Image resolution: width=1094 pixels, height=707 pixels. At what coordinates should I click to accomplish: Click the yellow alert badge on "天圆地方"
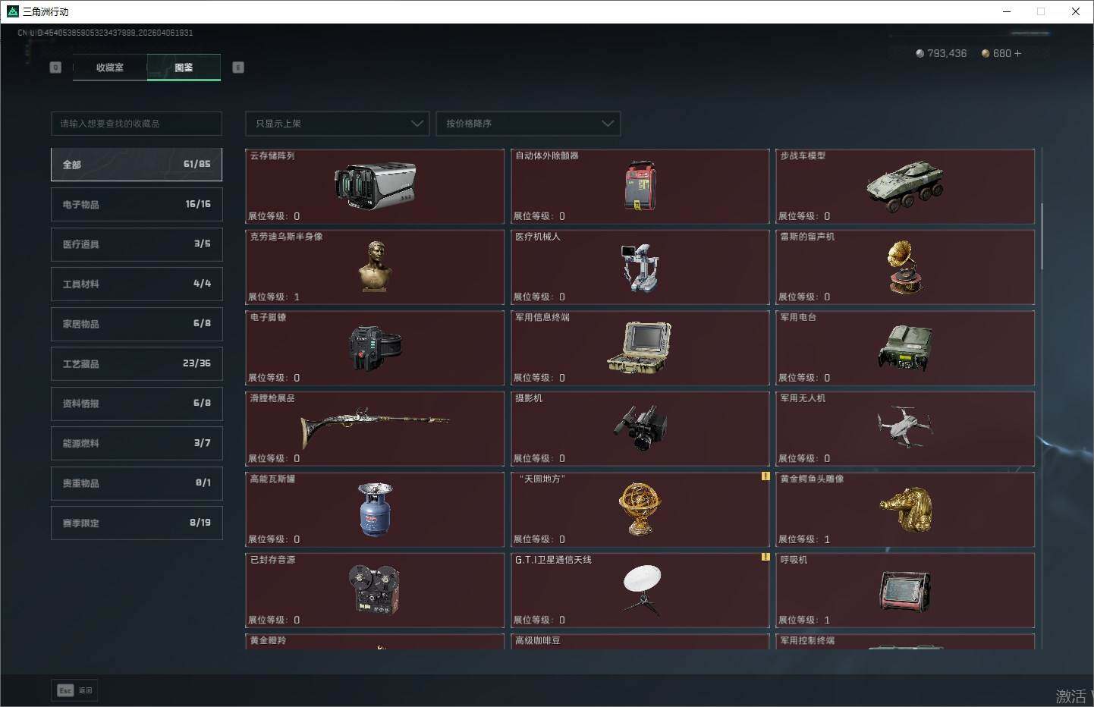click(x=765, y=476)
